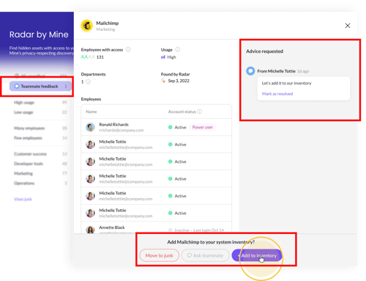Click the Ask teammate button
Screen dimensions: 366x281
(205, 255)
